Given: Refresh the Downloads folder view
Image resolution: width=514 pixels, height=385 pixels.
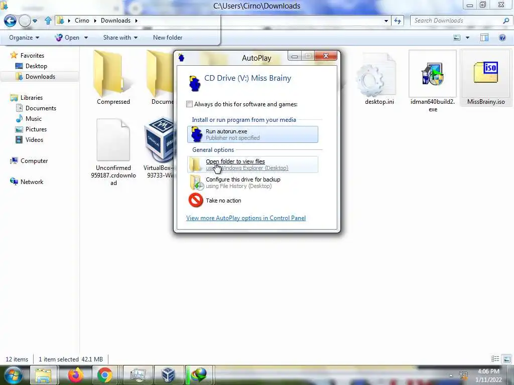Looking at the screenshot, I should click(398, 21).
